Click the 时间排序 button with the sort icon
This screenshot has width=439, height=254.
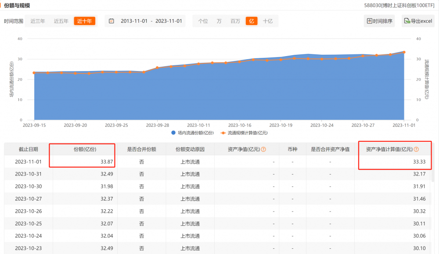click(379, 21)
